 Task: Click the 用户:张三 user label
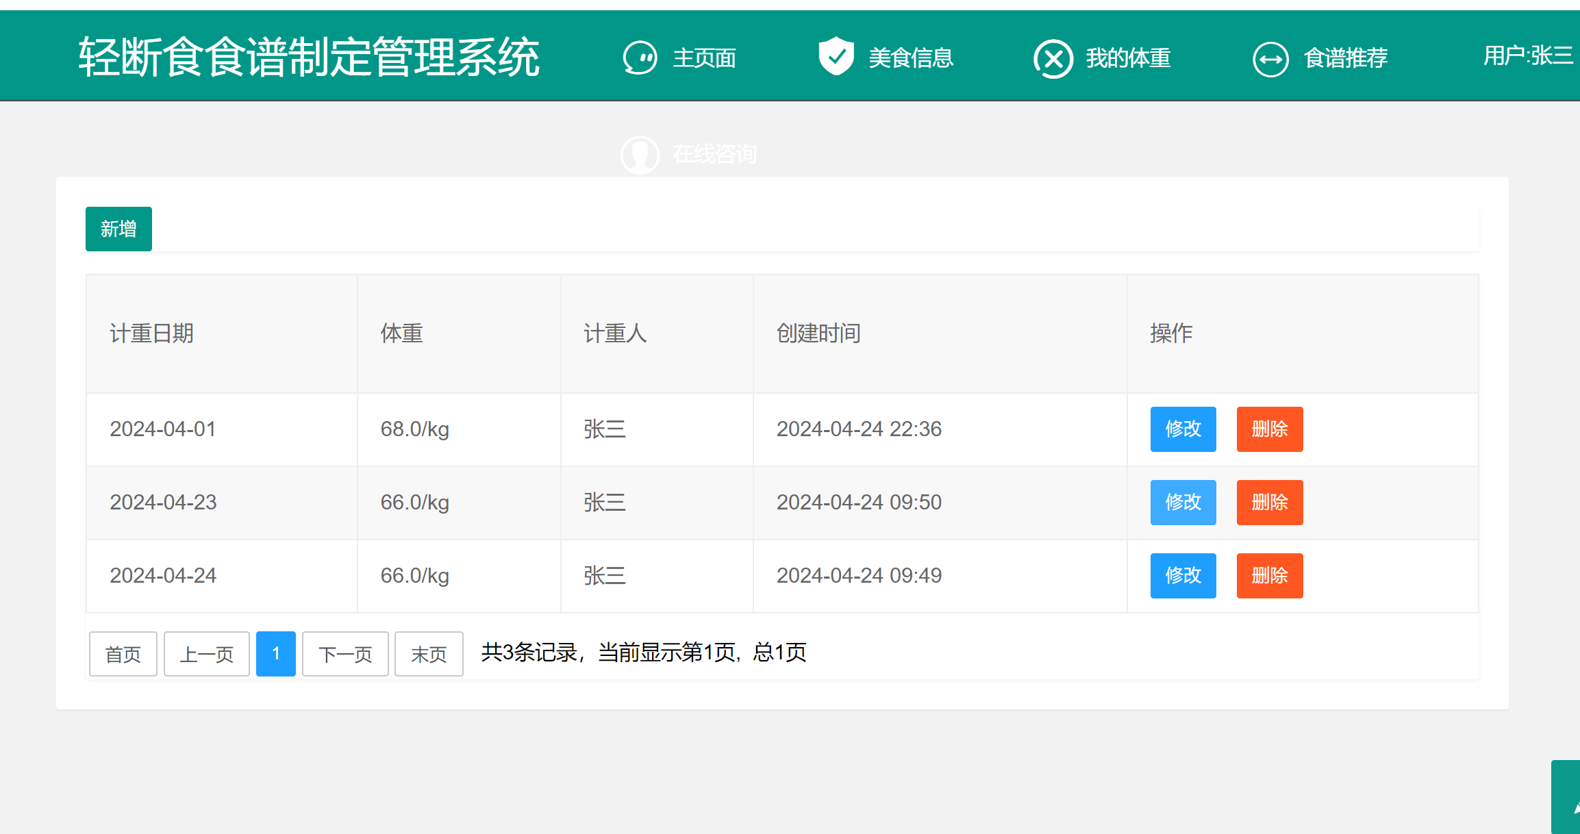tap(1527, 56)
